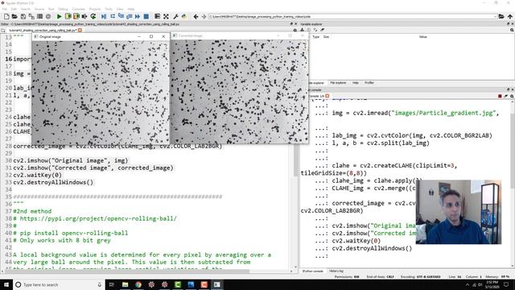The image size is (515, 290).
Task: Click inside the Original image window picture
Action: (x=101, y=93)
